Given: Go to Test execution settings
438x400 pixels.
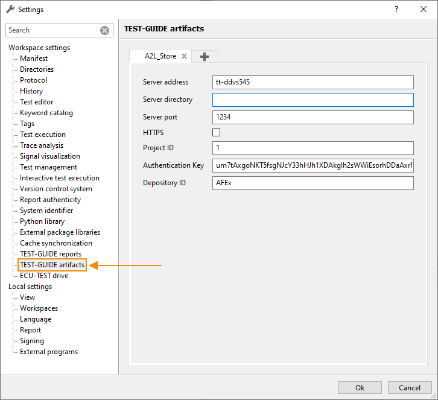Looking at the screenshot, I should [x=43, y=135].
